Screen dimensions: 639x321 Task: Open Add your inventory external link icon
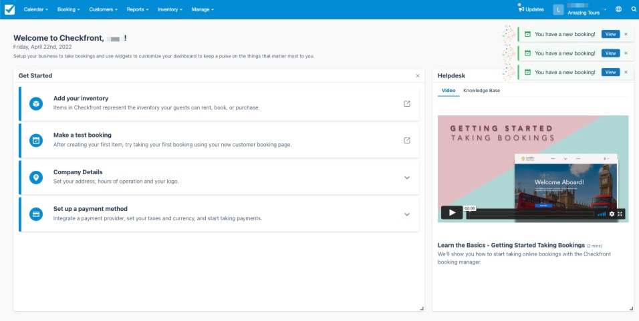tap(406, 103)
